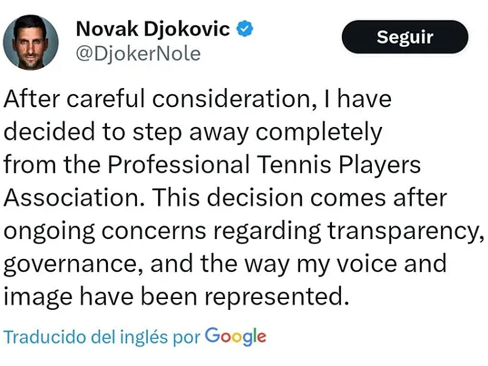Click the word 'transparency,' in tweet
Screen dimensions: 488x366
[x=402, y=231]
